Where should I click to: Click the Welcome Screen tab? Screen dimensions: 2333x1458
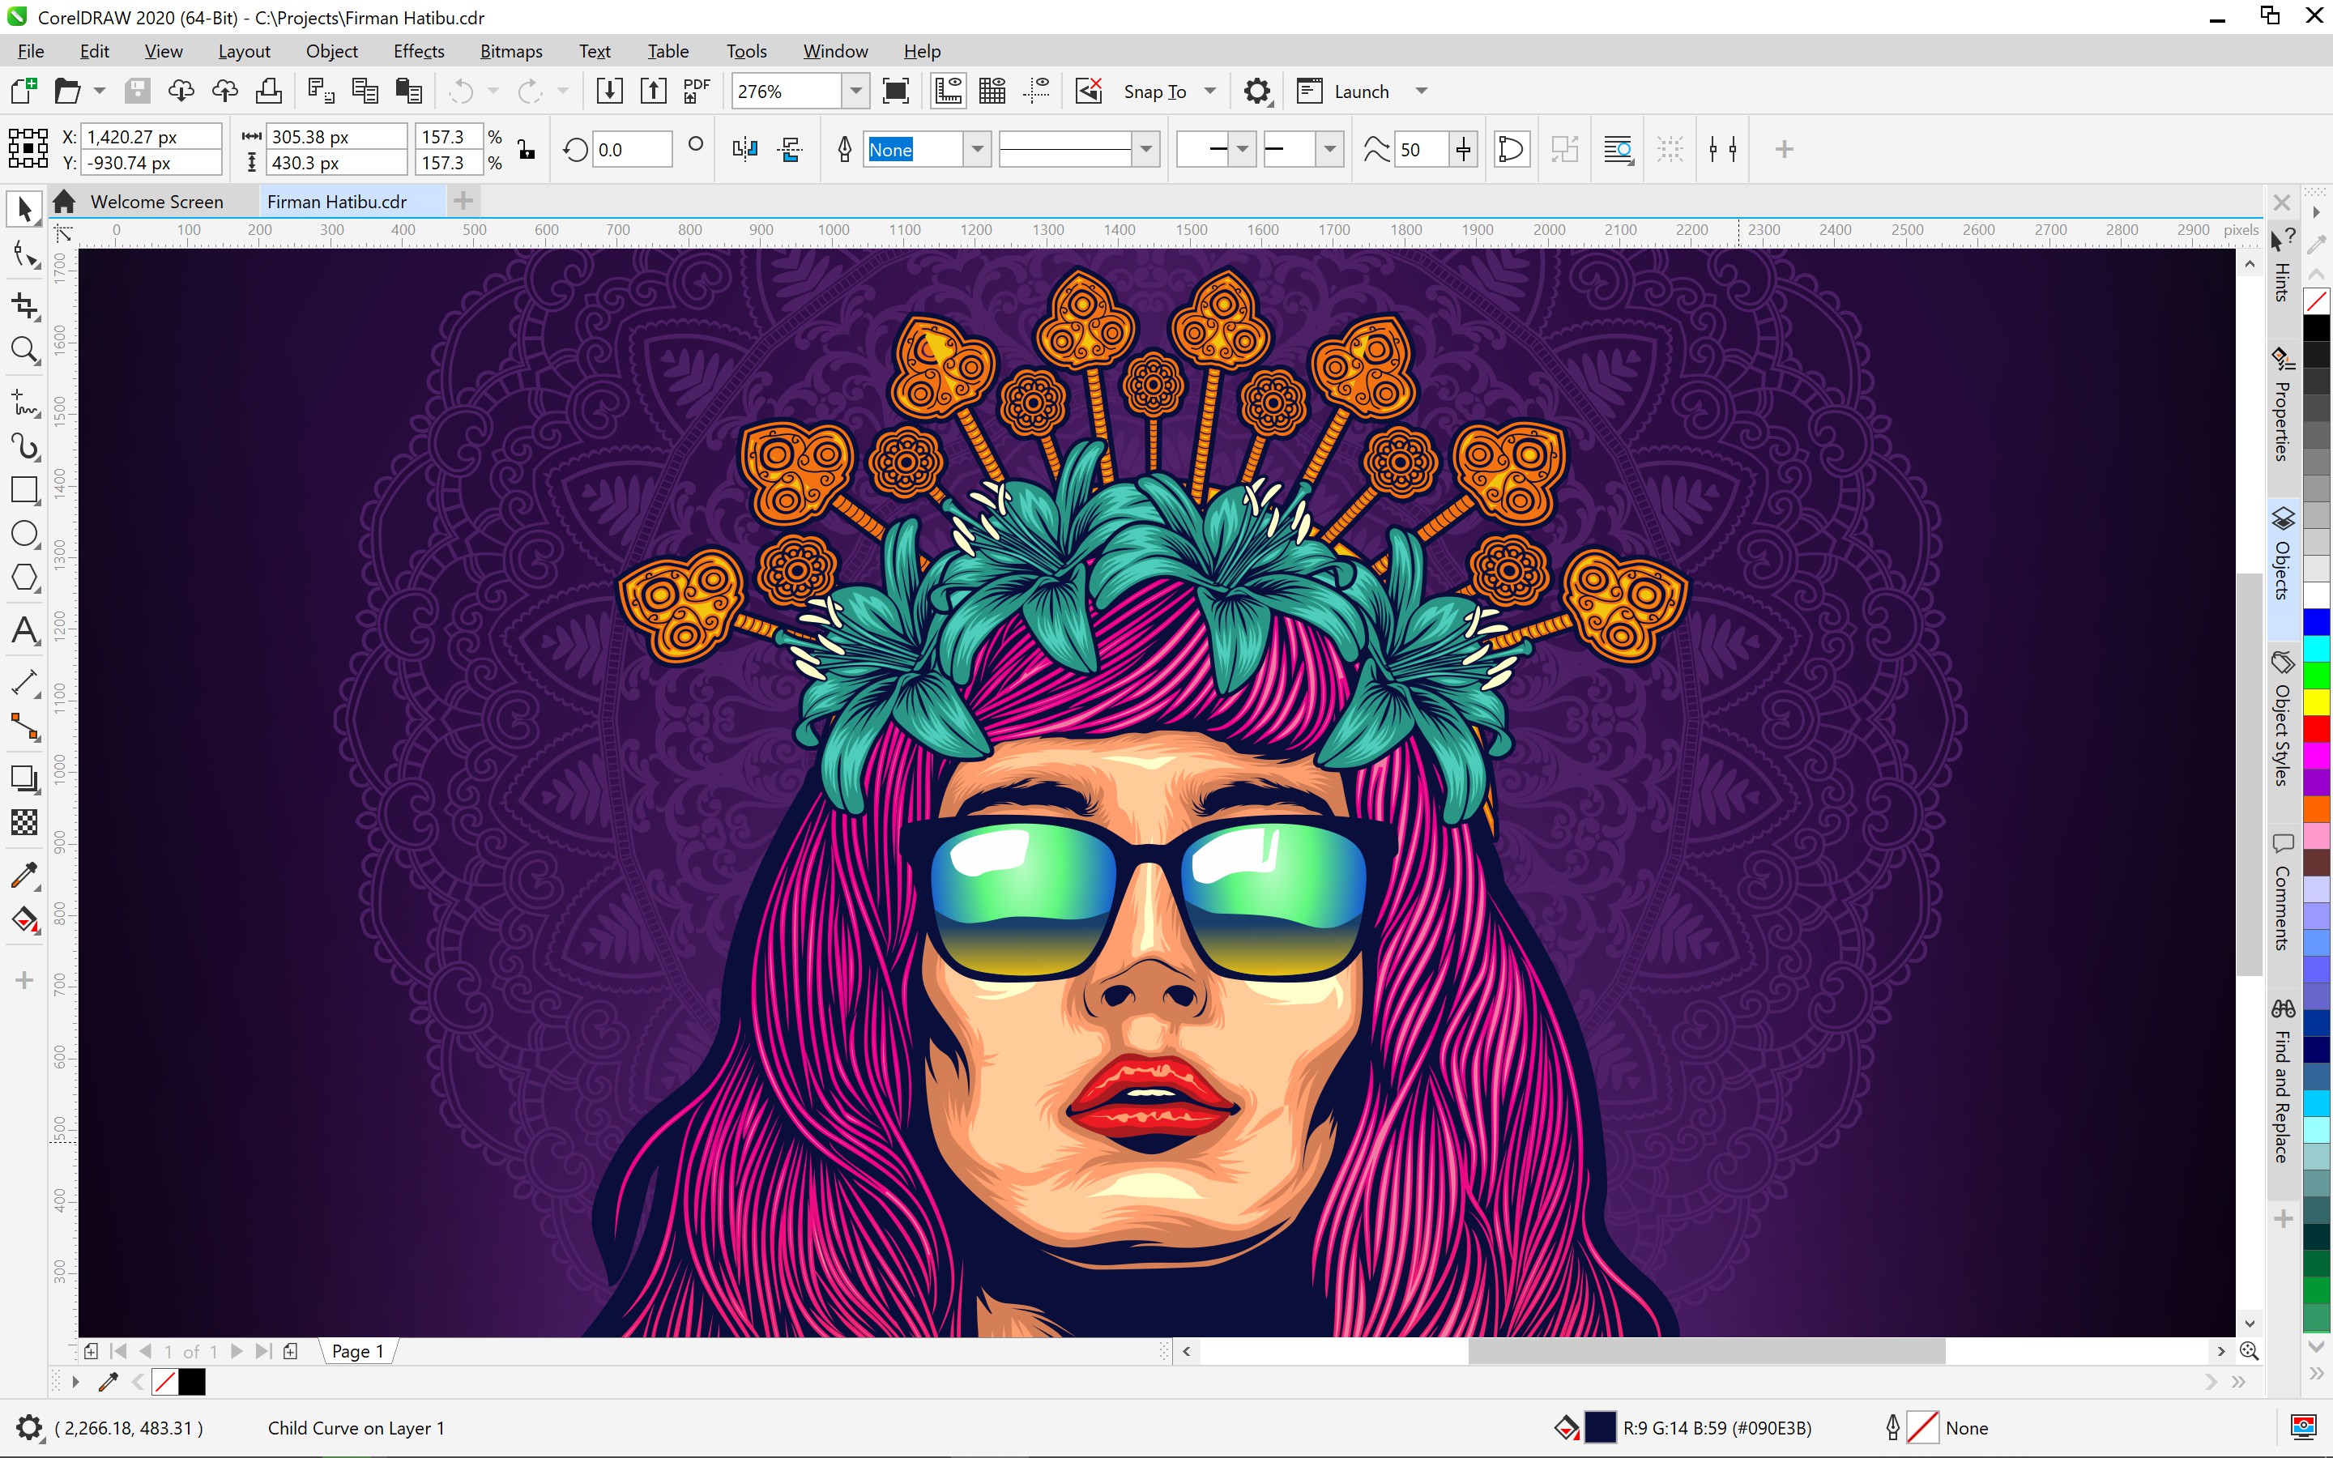pos(158,200)
